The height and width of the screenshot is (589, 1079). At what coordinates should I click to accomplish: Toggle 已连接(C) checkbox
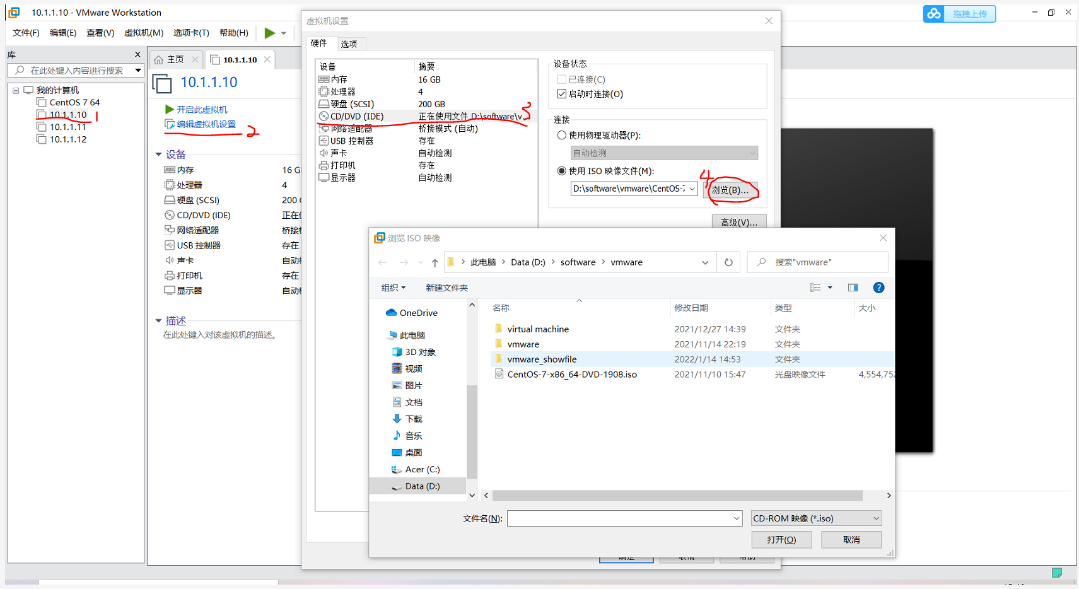click(x=562, y=79)
